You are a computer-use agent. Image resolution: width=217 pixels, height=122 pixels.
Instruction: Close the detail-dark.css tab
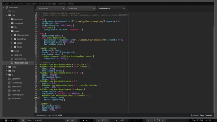click(124, 8)
